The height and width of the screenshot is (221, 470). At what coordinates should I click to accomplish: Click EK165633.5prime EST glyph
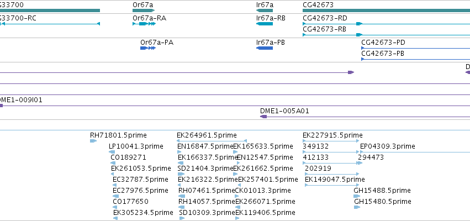(235, 152)
